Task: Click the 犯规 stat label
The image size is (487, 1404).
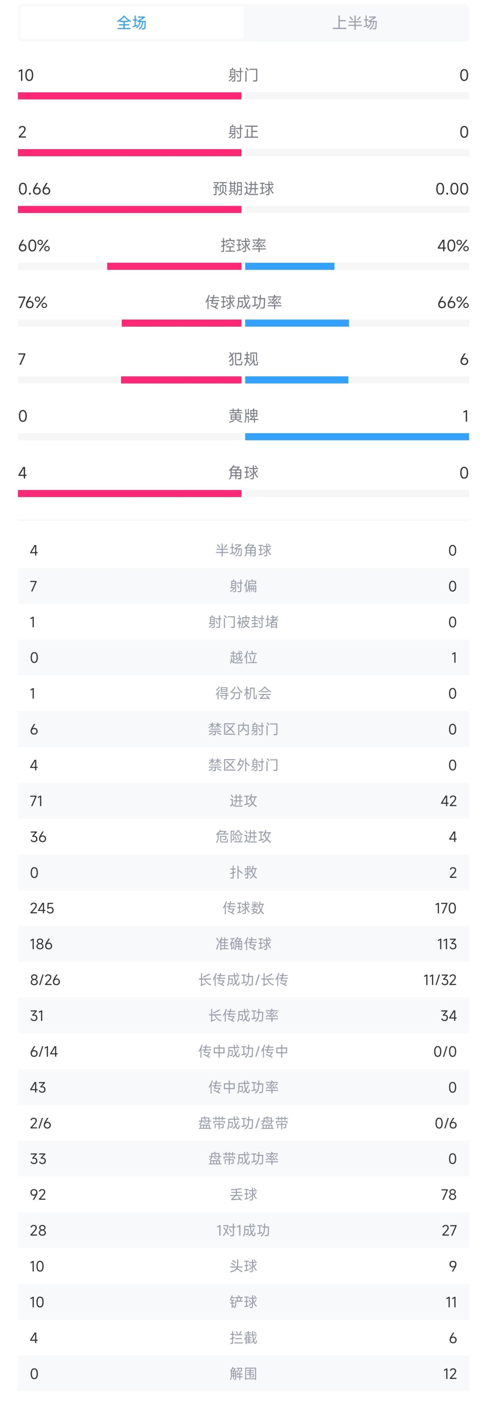Action: click(x=243, y=359)
